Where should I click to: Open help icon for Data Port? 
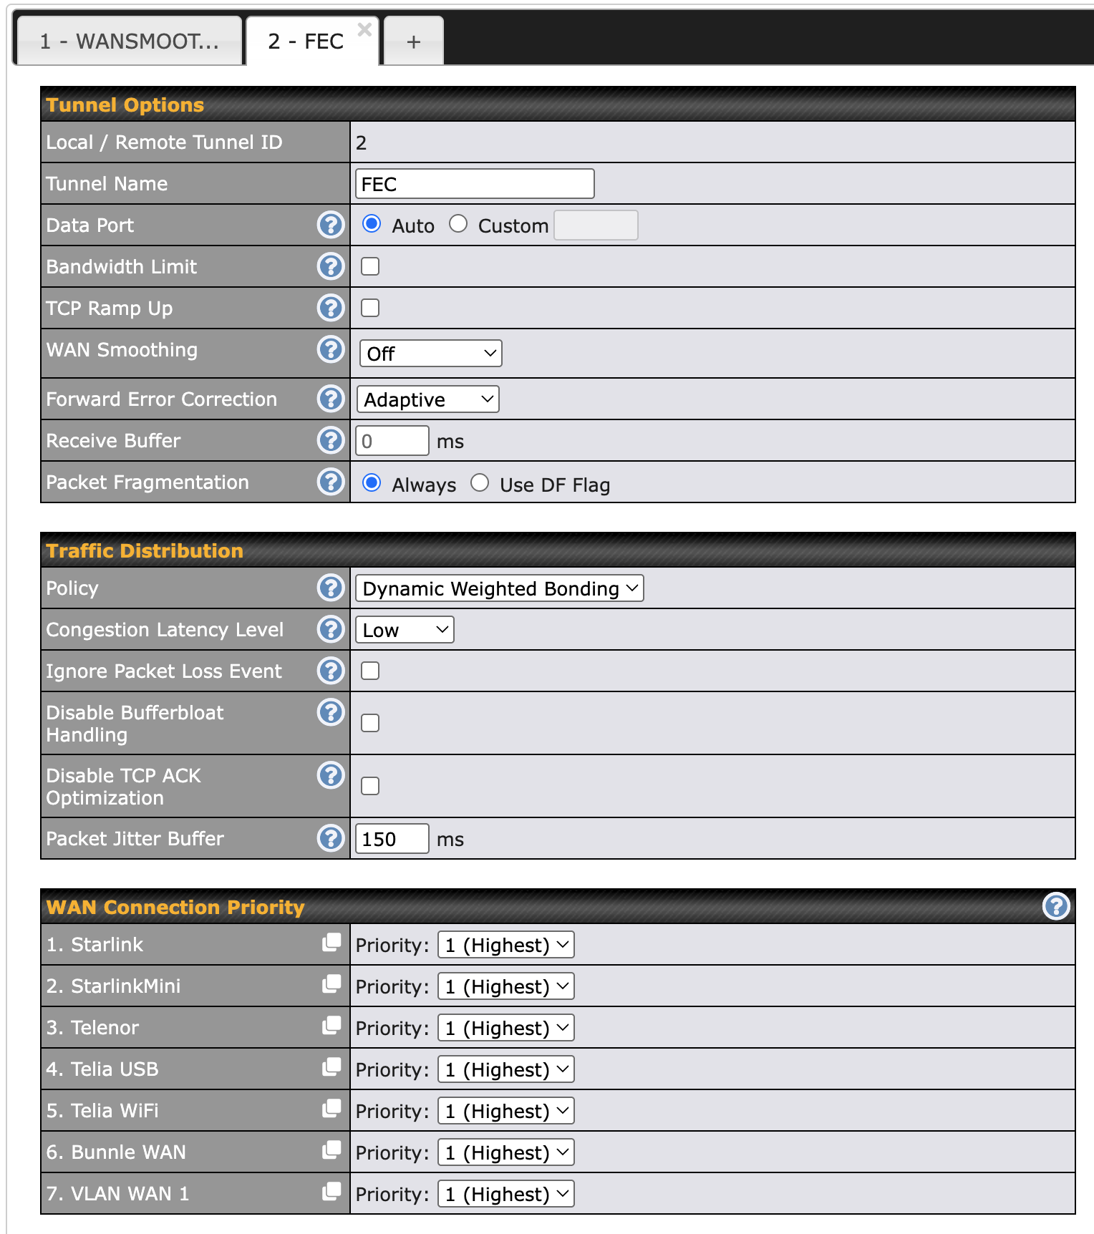(331, 225)
